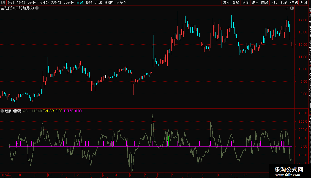Image resolution: width=311 pixels, height=178 pixels.
Task: Open the 画线 drawing tool
Action: point(264,2)
